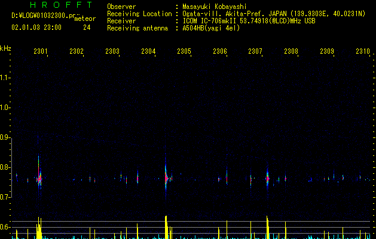376x239 pixels.
Task: Click the 1.1 frequency axis label
Action: click(x=5, y=78)
